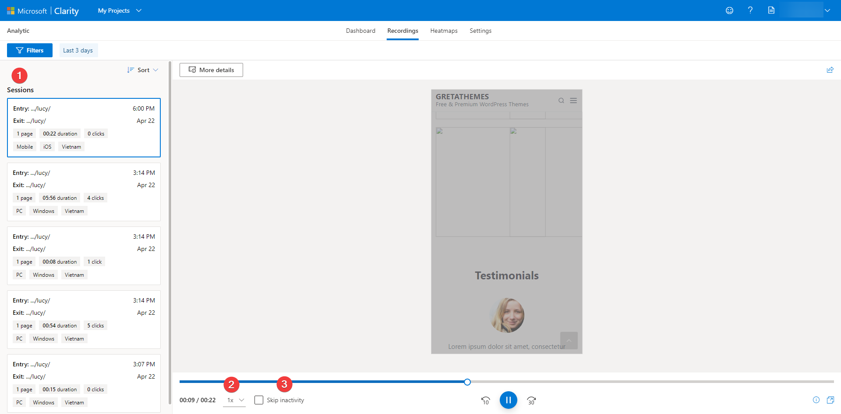Enable the Skip inactivity checkbox
The height and width of the screenshot is (414, 841).
[x=259, y=400]
